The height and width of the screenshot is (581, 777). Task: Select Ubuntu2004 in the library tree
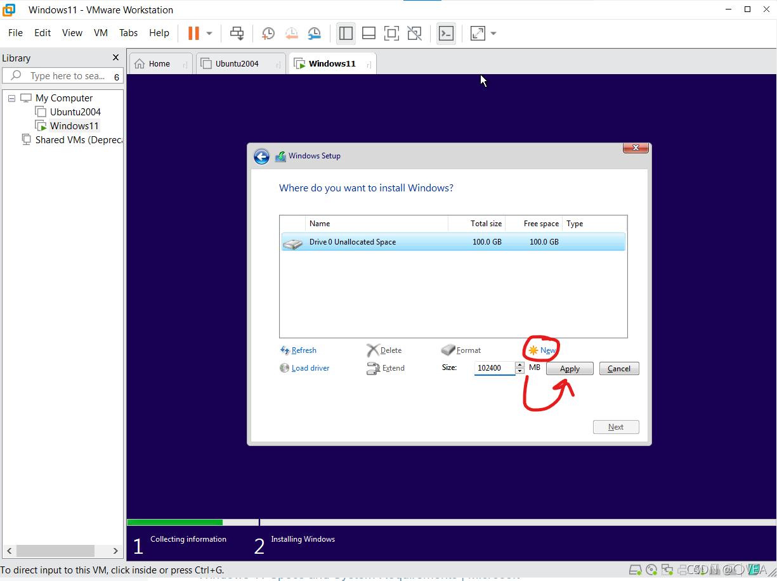click(x=75, y=112)
